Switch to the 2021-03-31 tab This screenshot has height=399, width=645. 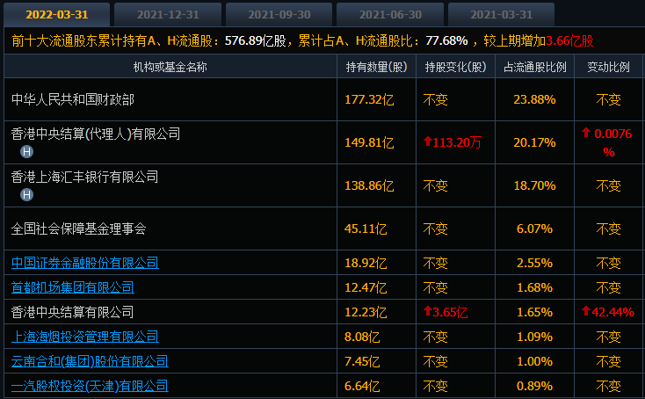[x=501, y=14]
